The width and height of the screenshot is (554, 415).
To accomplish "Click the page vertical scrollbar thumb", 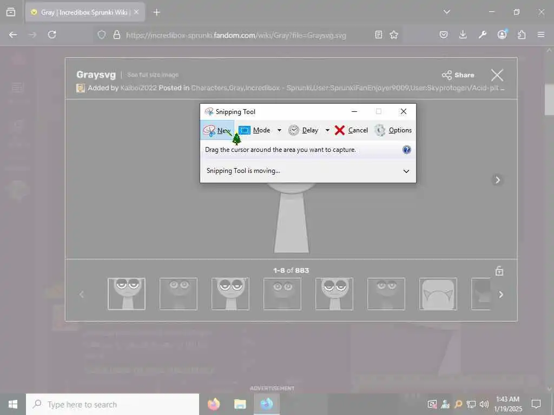I will click(x=549, y=99).
